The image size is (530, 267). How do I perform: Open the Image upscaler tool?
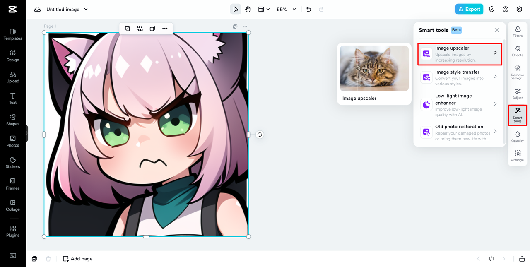(460, 54)
